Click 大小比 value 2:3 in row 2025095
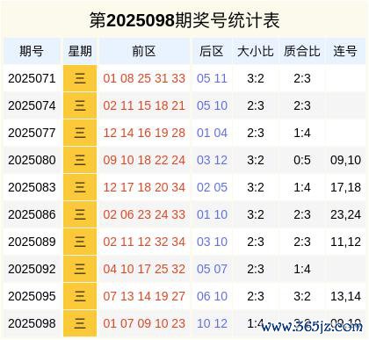This screenshot has height=340, width=369. (x=256, y=296)
